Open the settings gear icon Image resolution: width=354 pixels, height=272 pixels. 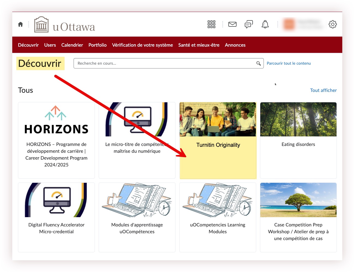pos(332,24)
